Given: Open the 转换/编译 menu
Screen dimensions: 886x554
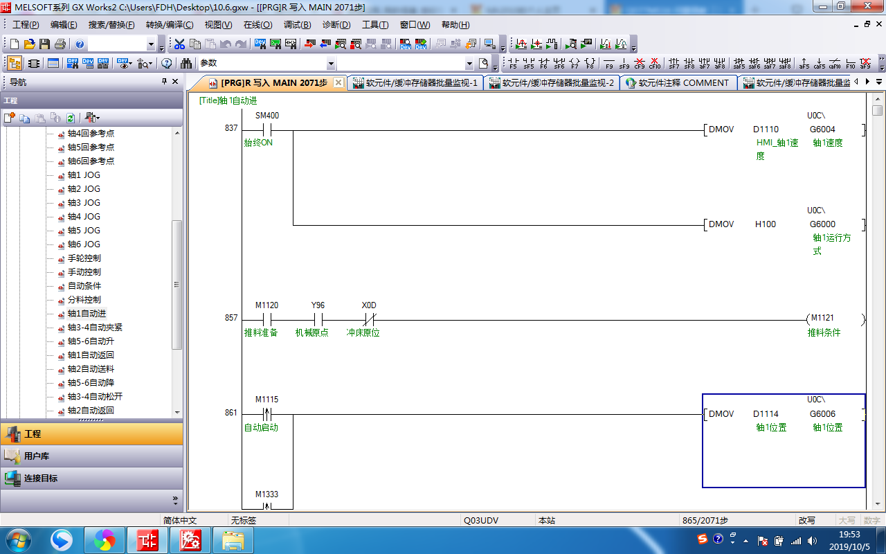Looking at the screenshot, I should click(170, 25).
